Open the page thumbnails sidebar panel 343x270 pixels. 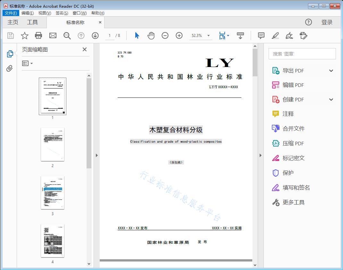(10, 54)
